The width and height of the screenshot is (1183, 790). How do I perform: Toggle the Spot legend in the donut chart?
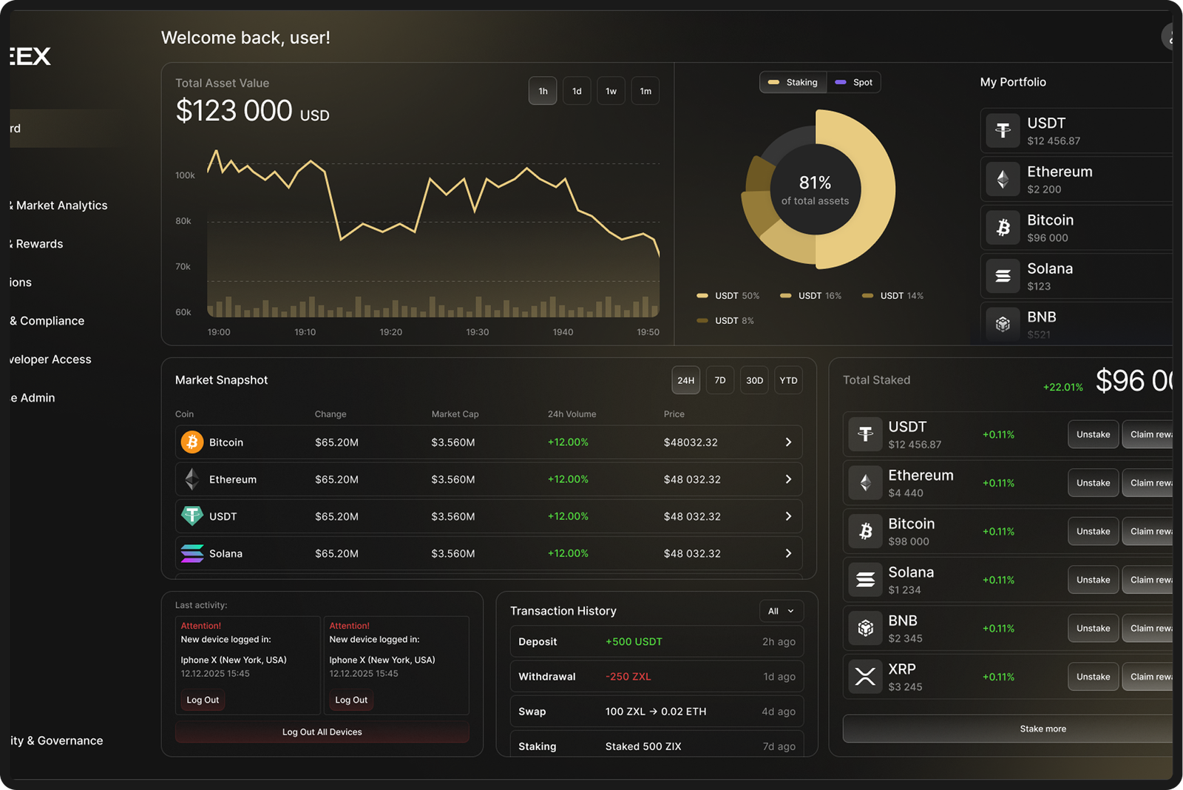(x=854, y=82)
